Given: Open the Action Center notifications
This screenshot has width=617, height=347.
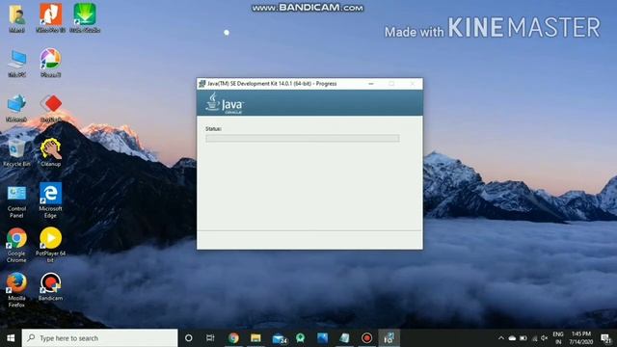Looking at the screenshot, I should pyautogui.click(x=606, y=338).
